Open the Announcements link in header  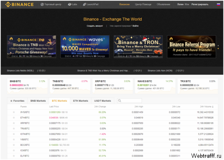point(163,4)
